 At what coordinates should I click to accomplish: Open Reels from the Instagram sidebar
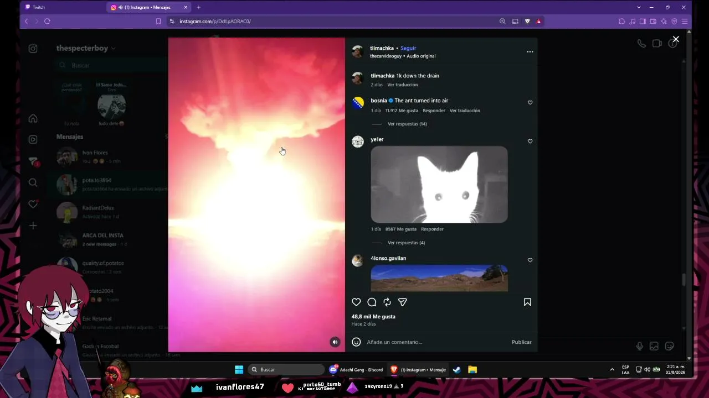coord(33,140)
